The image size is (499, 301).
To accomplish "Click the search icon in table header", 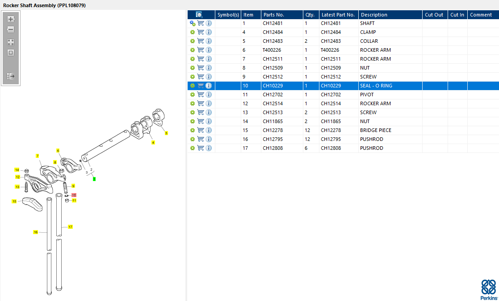I will (x=199, y=15).
